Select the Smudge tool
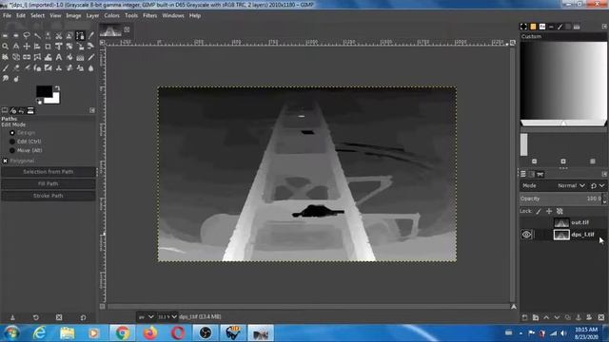The height and width of the screenshot is (342, 609). [5, 79]
